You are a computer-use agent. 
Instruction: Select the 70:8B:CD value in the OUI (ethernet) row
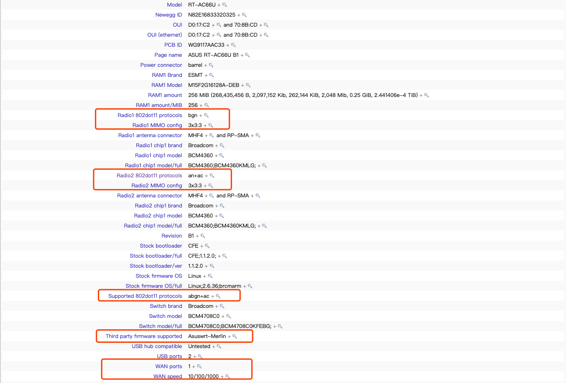(246, 35)
